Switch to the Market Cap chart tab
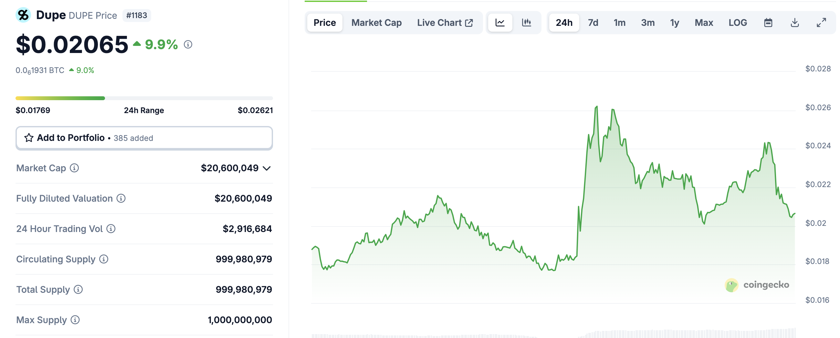 tap(376, 23)
